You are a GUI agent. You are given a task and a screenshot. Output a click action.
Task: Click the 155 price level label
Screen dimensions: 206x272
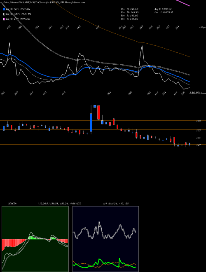(198, 138)
